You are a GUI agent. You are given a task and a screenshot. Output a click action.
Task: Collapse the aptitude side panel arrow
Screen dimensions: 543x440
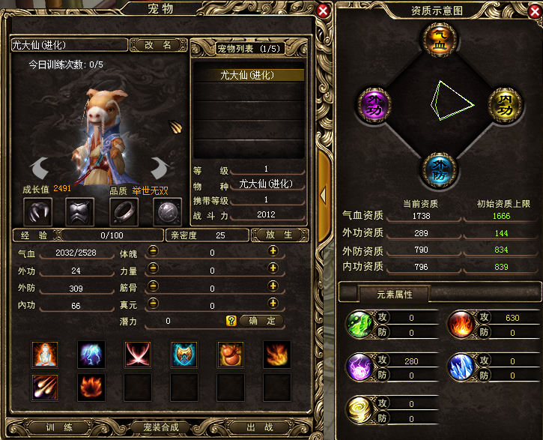[x=323, y=195]
